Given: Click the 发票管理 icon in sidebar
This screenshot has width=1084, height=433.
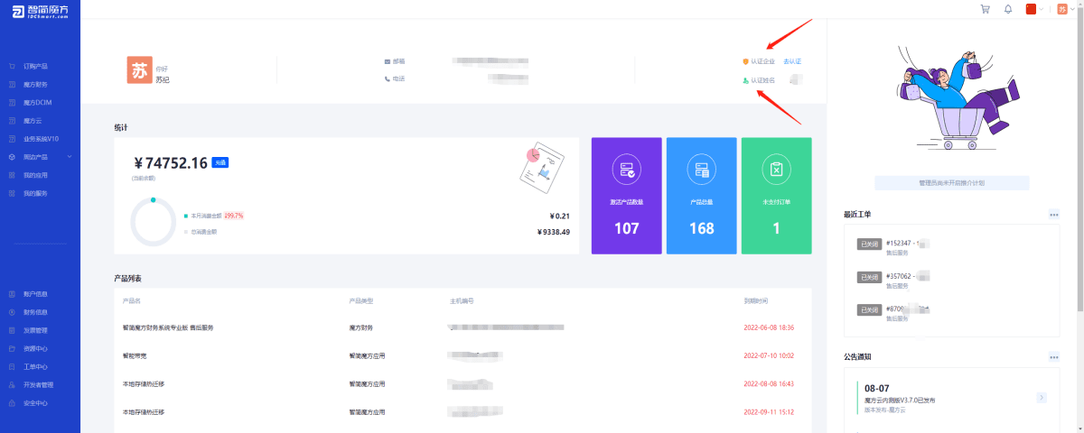Looking at the screenshot, I should click(12, 330).
